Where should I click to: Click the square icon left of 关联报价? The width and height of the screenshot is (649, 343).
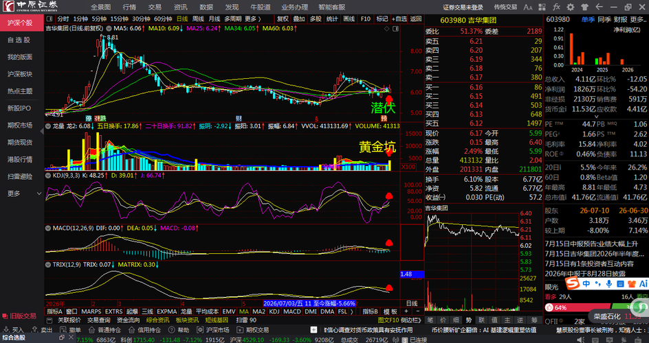pyautogui.click(x=50, y=320)
